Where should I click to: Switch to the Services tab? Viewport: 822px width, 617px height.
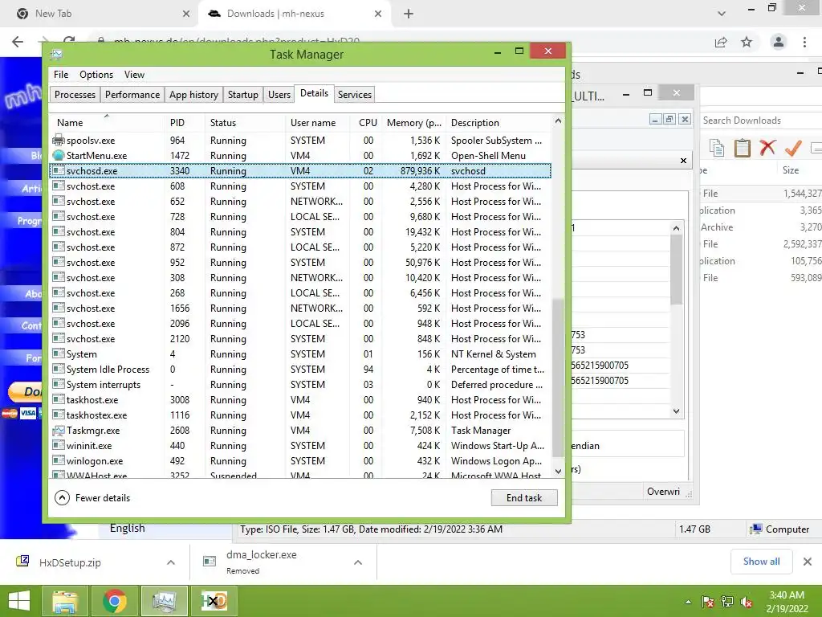click(354, 95)
